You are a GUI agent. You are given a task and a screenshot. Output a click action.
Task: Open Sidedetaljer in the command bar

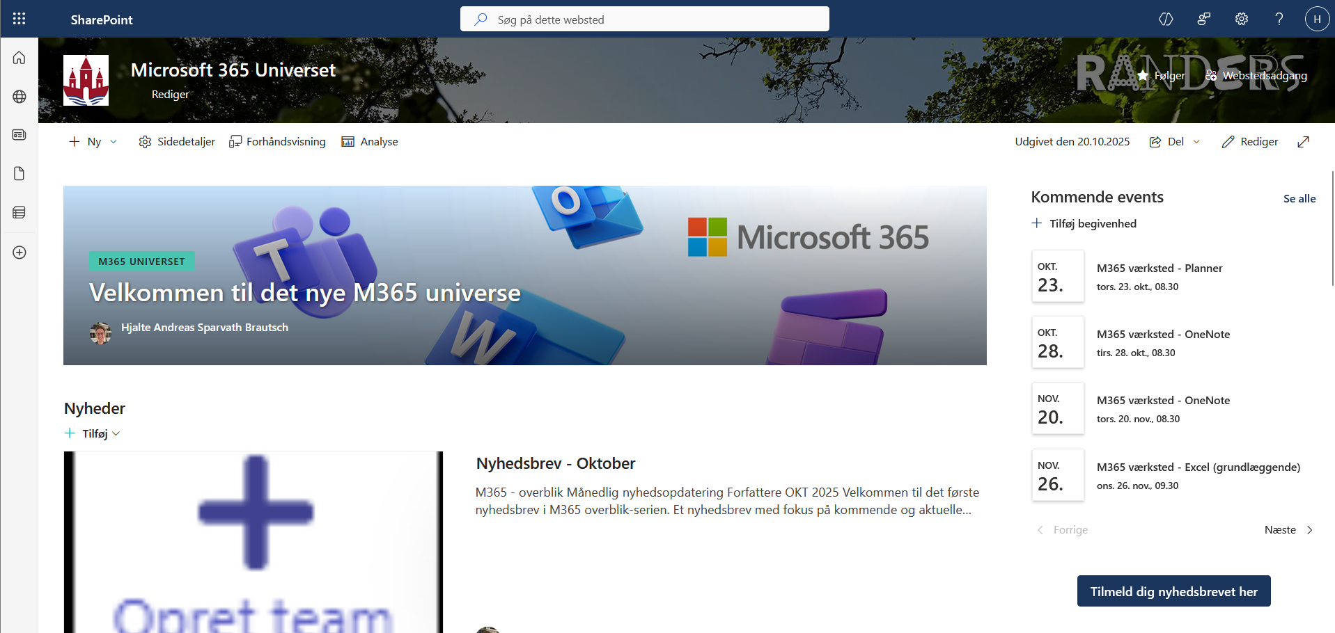[177, 142]
